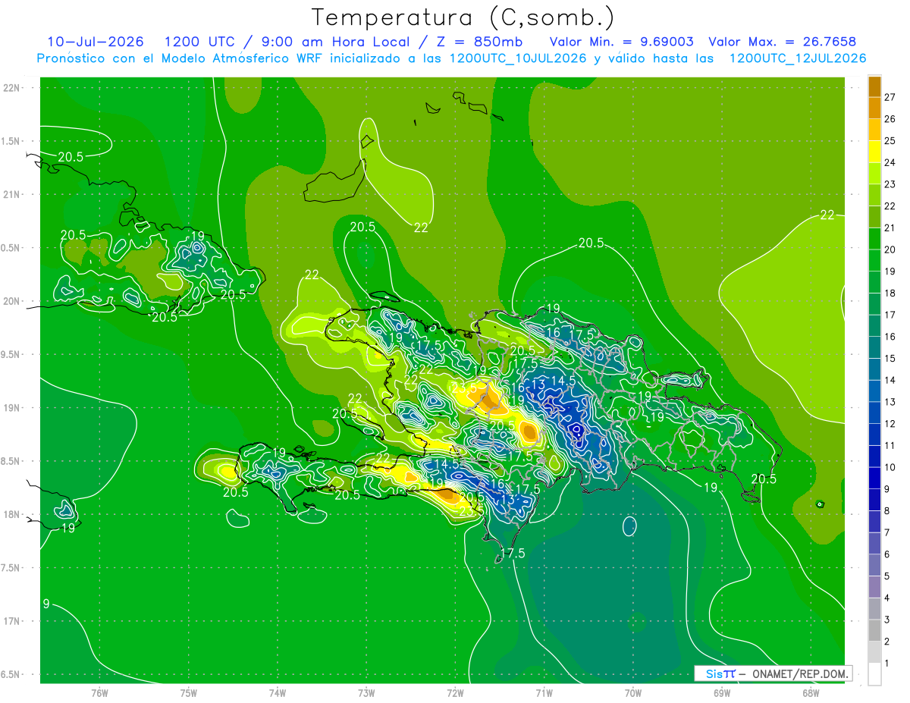
Task: Click the legend scale value "5"
Action: (887, 576)
